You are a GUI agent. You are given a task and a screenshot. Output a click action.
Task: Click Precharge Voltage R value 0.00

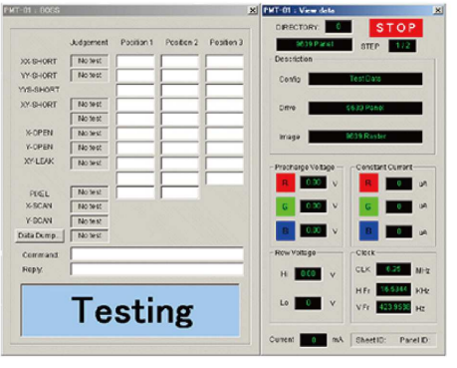point(313,183)
